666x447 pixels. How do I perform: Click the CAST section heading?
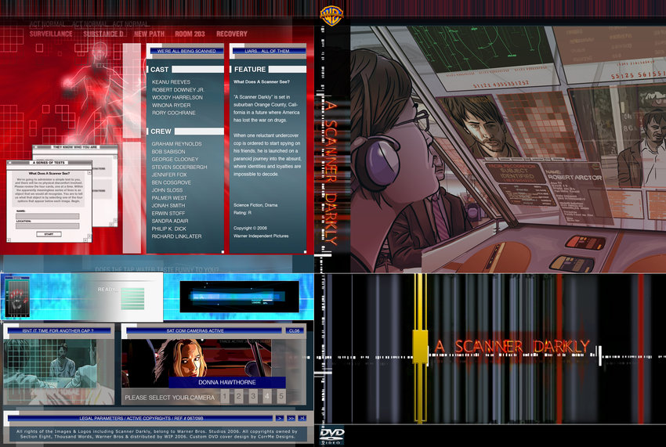pos(159,70)
